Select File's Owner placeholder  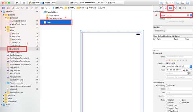click(x=52, y=16)
